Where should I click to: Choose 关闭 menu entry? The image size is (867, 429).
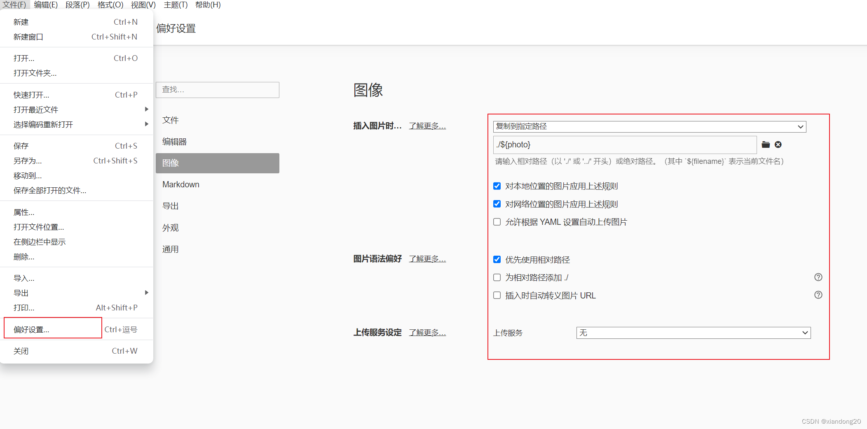click(x=77, y=351)
